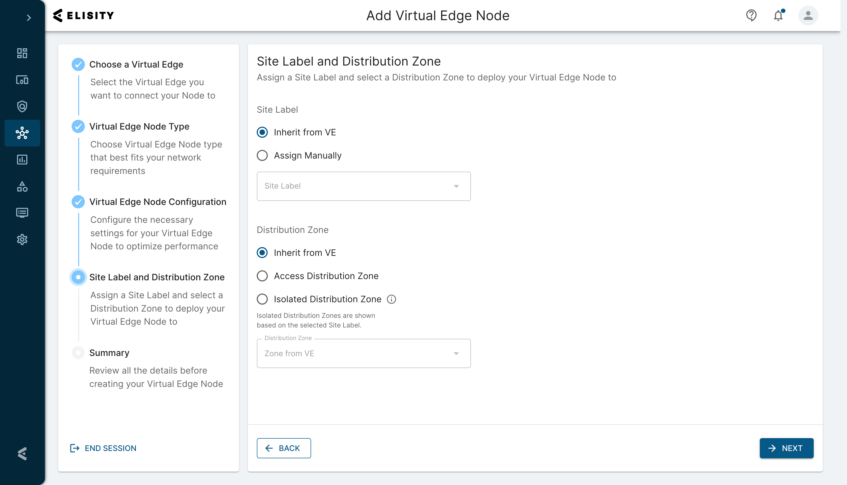Click the help question mark icon
847x485 pixels.
click(751, 15)
